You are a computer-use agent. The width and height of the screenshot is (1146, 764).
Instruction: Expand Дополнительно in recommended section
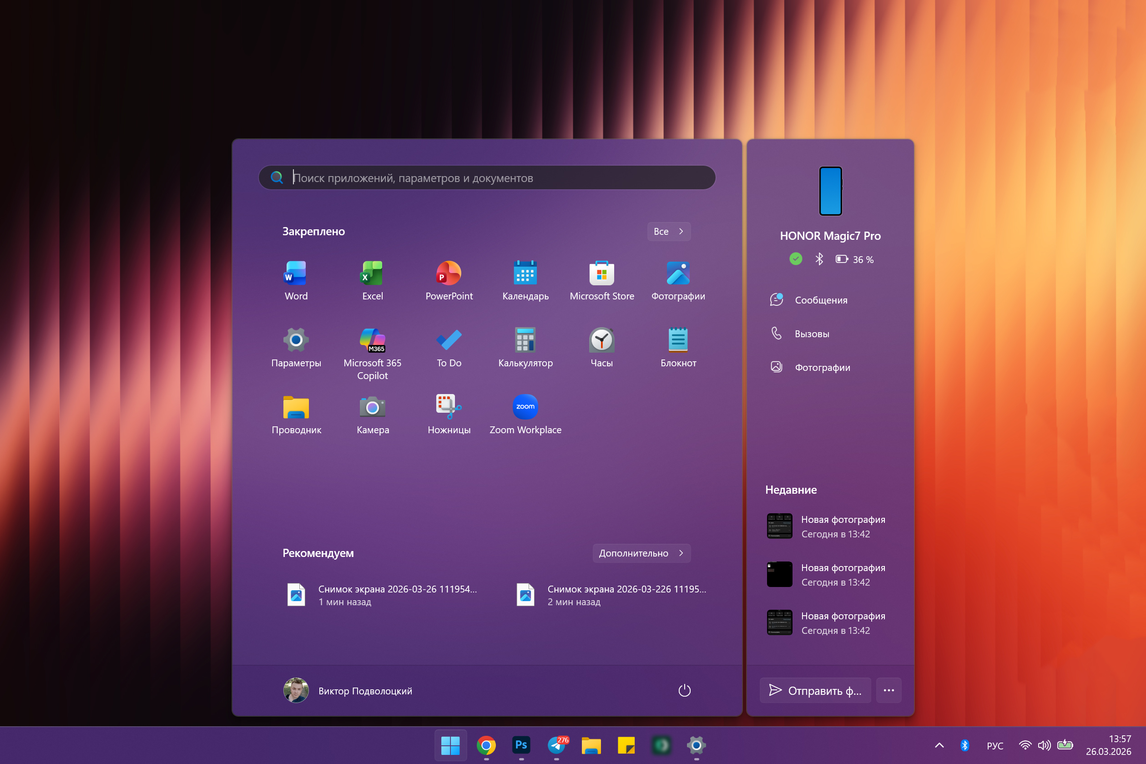641,553
